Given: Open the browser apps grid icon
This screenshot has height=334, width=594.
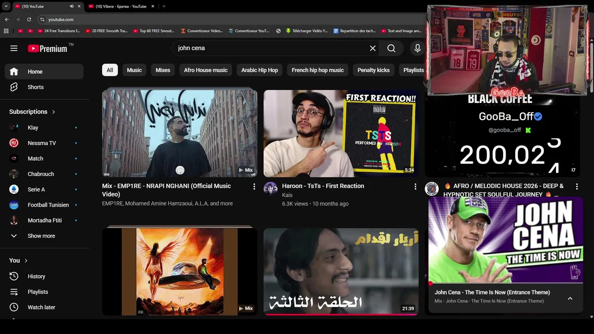Looking at the screenshot, I should (6, 31).
